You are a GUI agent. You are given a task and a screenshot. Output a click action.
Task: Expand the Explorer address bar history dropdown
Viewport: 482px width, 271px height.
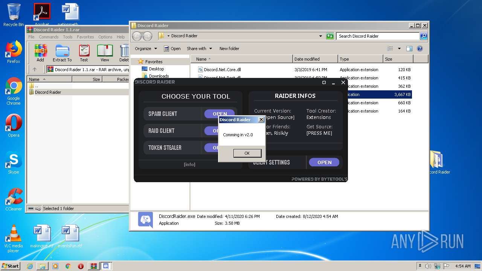click(320, 36)
